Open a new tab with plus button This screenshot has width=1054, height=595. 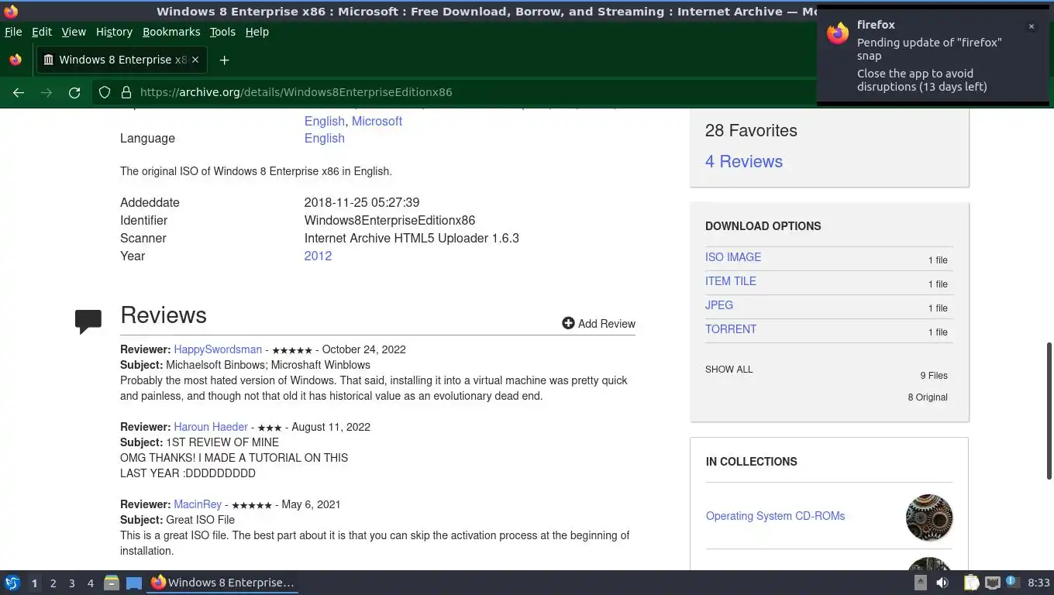(x=224, y=60)
